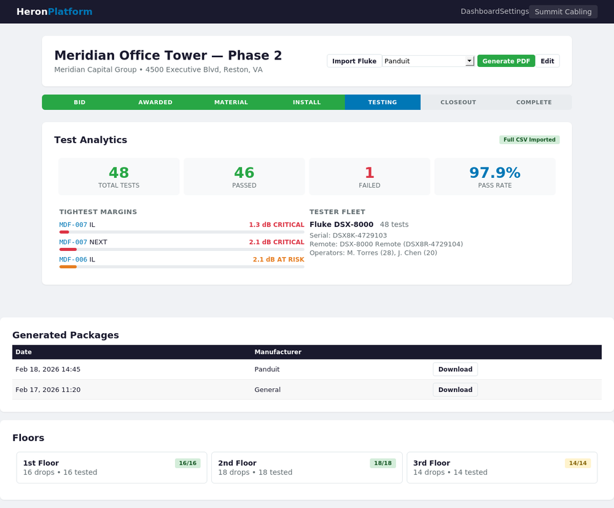Expand the manufacturer selection combo box
Image resolution: width=614 pixels, height=508 pixels.
pyautogui.click(x=428, y=61)
